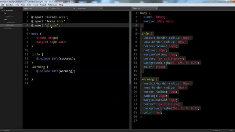235x132 pixels.
Task: Open styles.css file in the sidebar
Action: click(10, 16)
